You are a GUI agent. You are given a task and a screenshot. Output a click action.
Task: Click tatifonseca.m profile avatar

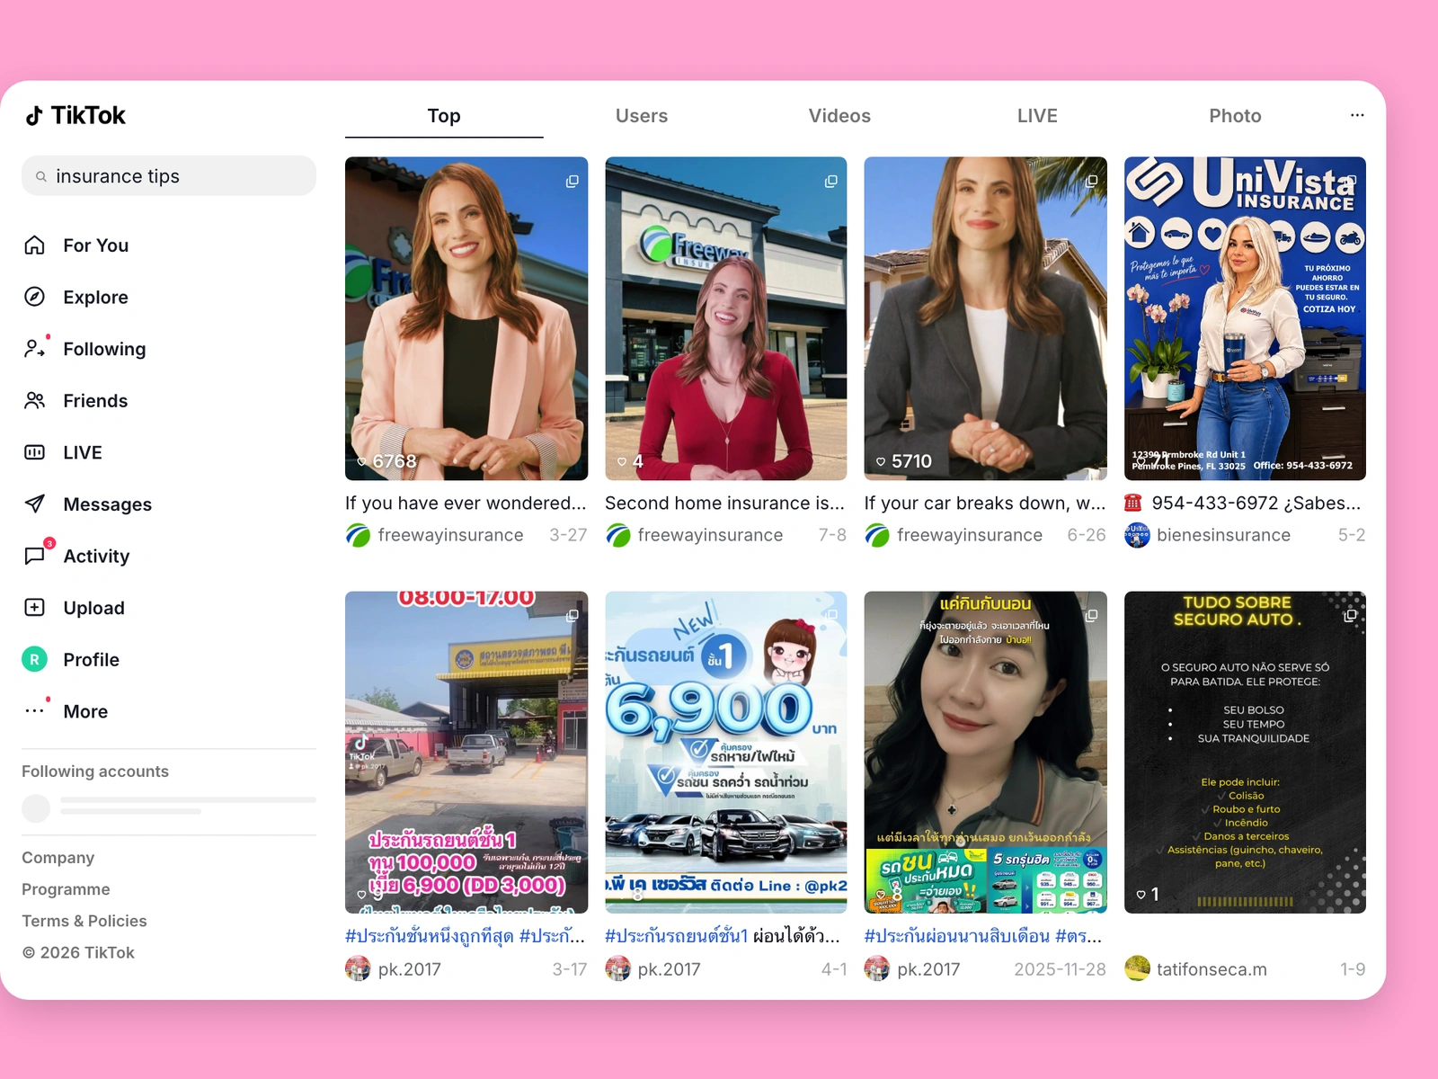[x=1137, y=968]
